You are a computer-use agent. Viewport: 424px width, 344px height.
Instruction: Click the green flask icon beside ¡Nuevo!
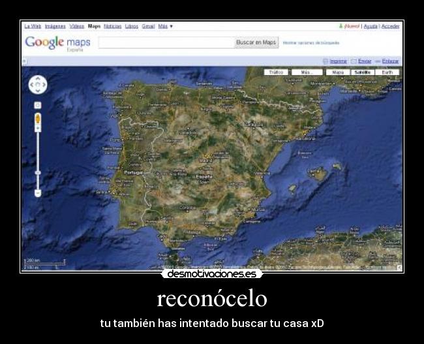pyautogui.click(x=341, y=26)
